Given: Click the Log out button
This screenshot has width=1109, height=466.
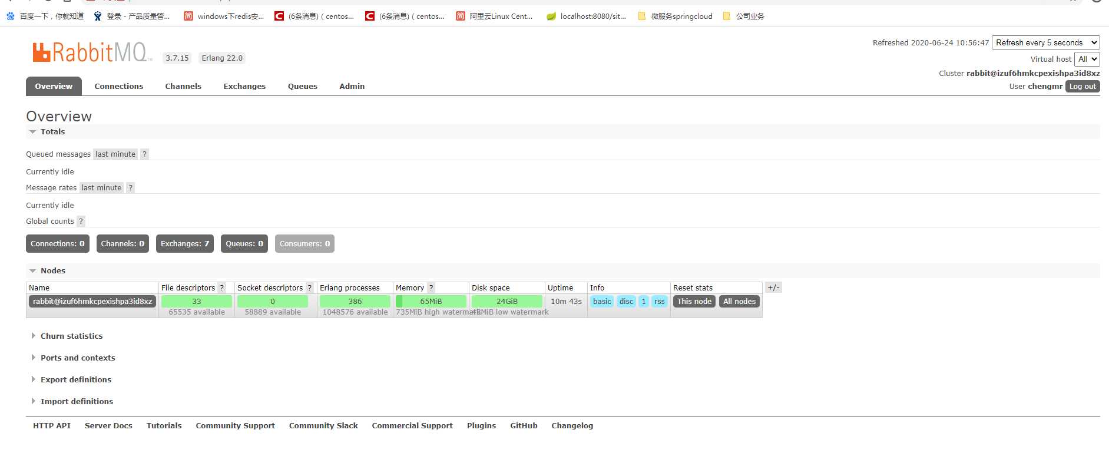Looking at the screenshot, I should [x=1082, y=87].
